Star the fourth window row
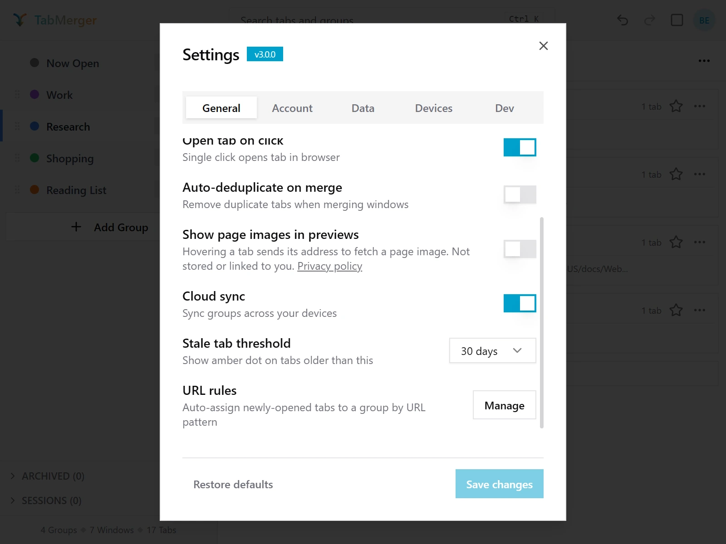This screenshot has width=726, height=544. pos(676,310)
